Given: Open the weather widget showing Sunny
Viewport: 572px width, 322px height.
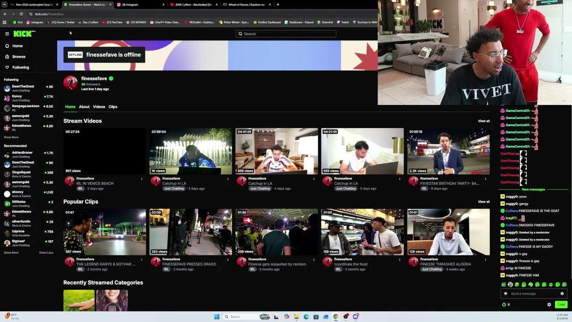Looking at the screenshot, I should 12,317.
